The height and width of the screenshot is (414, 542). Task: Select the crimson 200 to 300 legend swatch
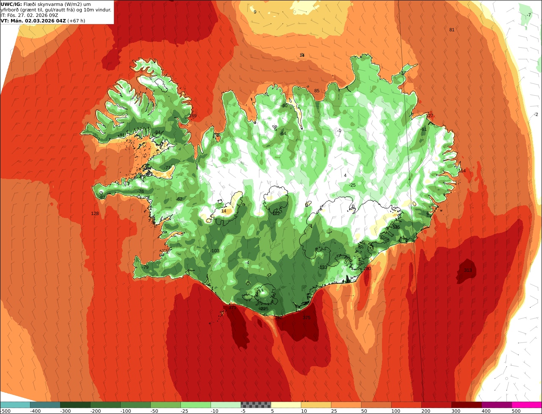point(437,405)
